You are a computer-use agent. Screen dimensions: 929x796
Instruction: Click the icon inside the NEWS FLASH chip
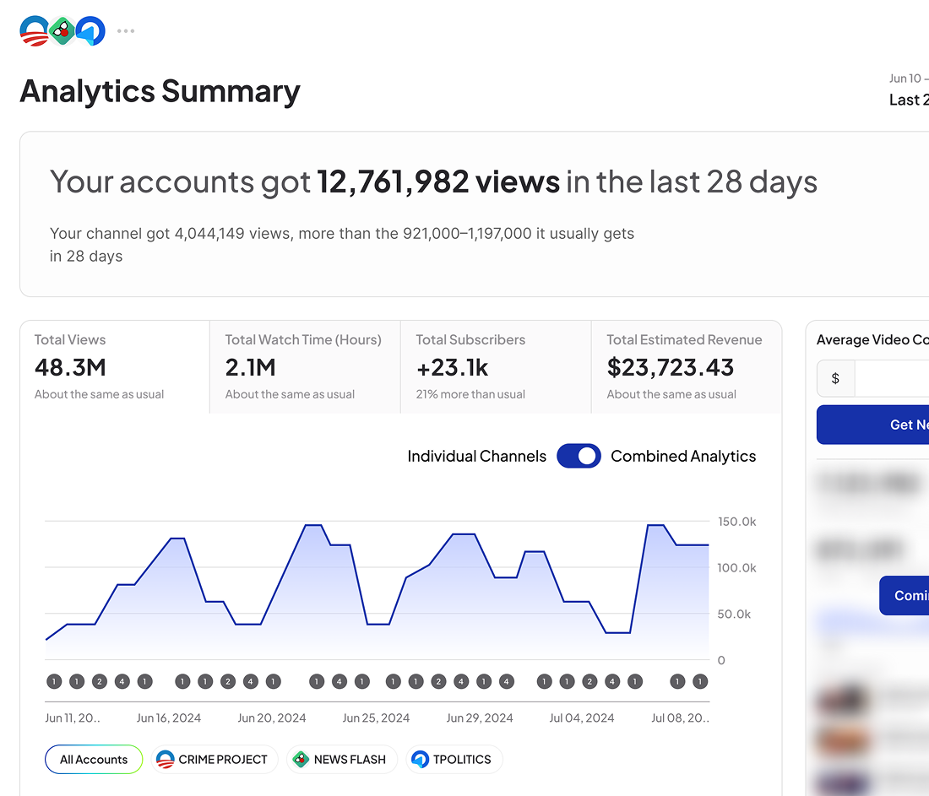[x=301, y=760]
